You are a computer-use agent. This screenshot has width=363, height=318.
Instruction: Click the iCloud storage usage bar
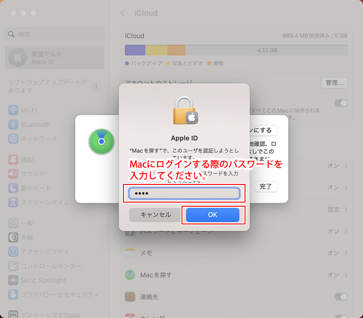(236, 50)
